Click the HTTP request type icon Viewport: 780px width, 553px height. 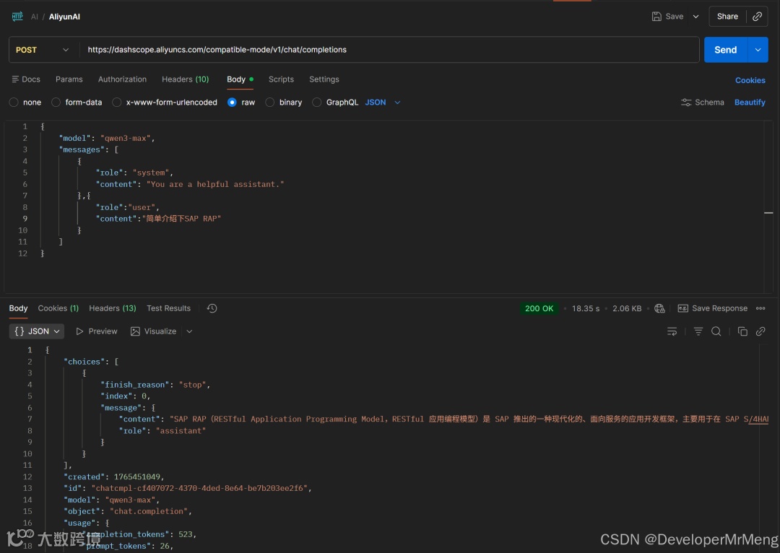click(x=17, y=17)
